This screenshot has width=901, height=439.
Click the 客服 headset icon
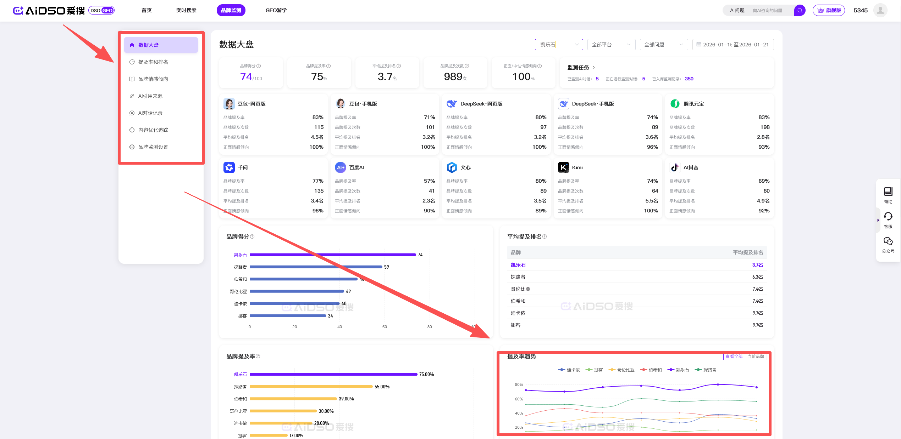pyautogui.click(x=888, y=216)
